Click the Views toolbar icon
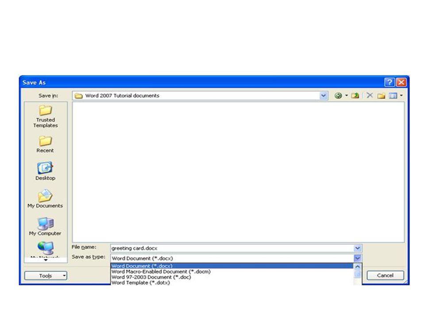The image size is (425, 318). click(393, 95)
